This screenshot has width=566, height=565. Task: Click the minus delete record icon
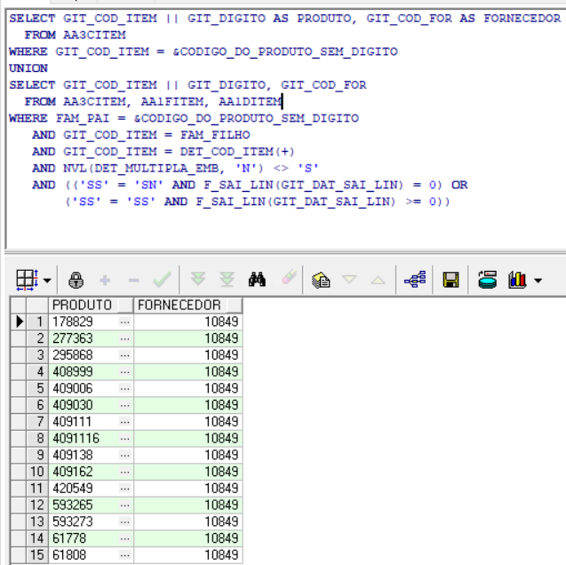(x=133, y=281)
